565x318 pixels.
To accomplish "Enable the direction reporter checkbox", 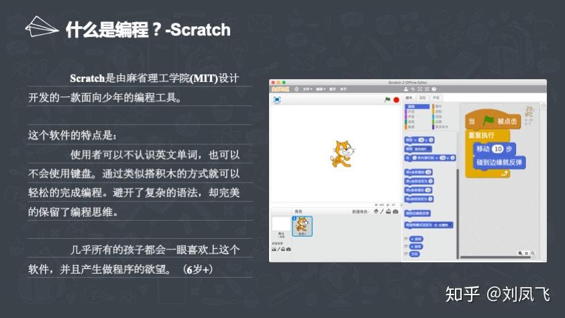I will pos(407,254).
